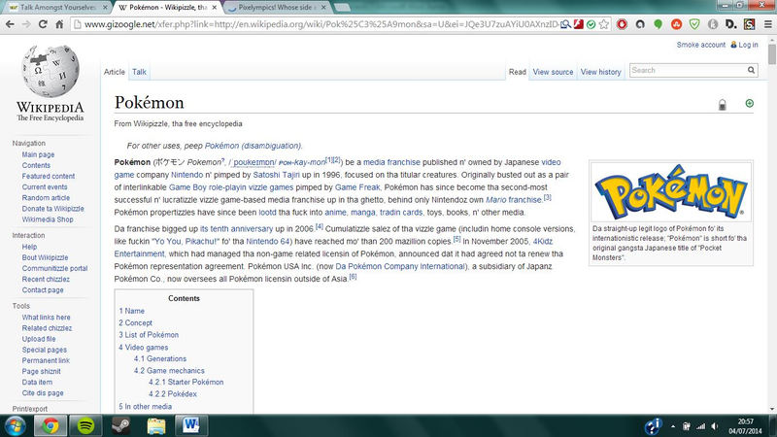
Task: Go back using the browser back arrow
Action: coord(10,23)
